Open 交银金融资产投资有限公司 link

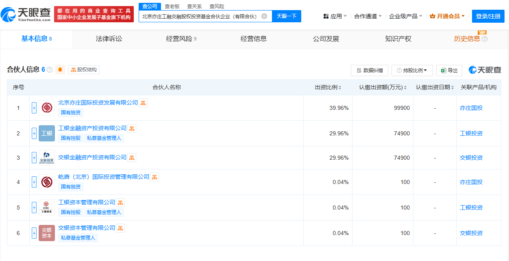92,157
